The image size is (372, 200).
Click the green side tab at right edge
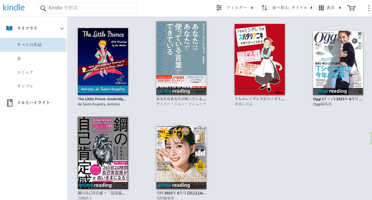tap(371, 138)
